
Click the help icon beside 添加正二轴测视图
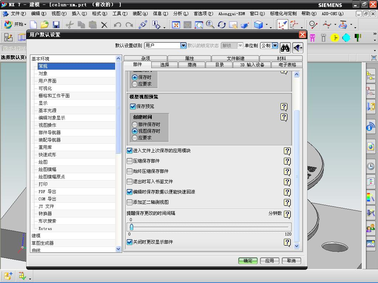[287, 203]
